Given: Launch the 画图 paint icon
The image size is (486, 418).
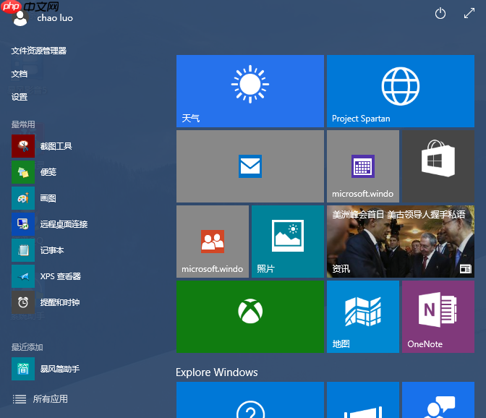Looking at the screenshot, I should (23, 198).
